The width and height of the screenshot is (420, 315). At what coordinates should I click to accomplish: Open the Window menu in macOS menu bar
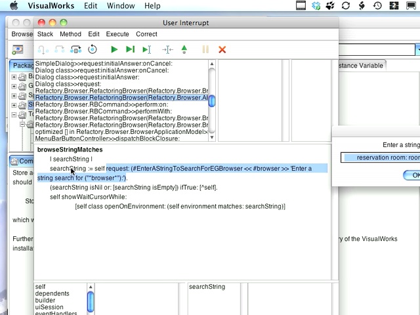point(121,6)
